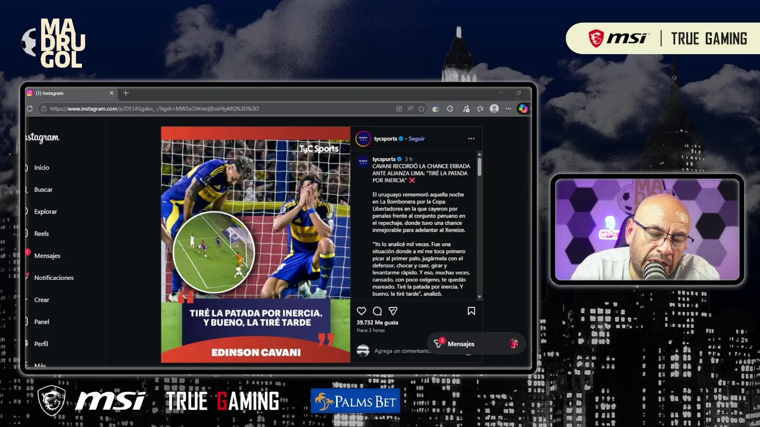Image resolution: width=760 pixels, height=427 pixels.
Task: Follow tycsports via the Seguir link
Action: click(417, 139)
